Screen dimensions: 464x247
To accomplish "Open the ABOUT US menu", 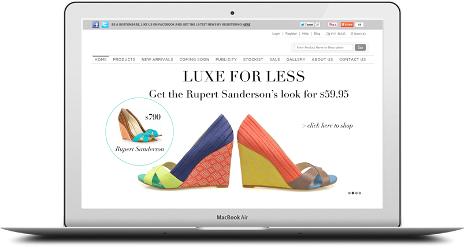I will (x=322, y=59).
